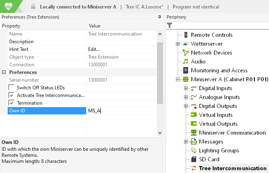Select the SD Card icon

(194, 159)
